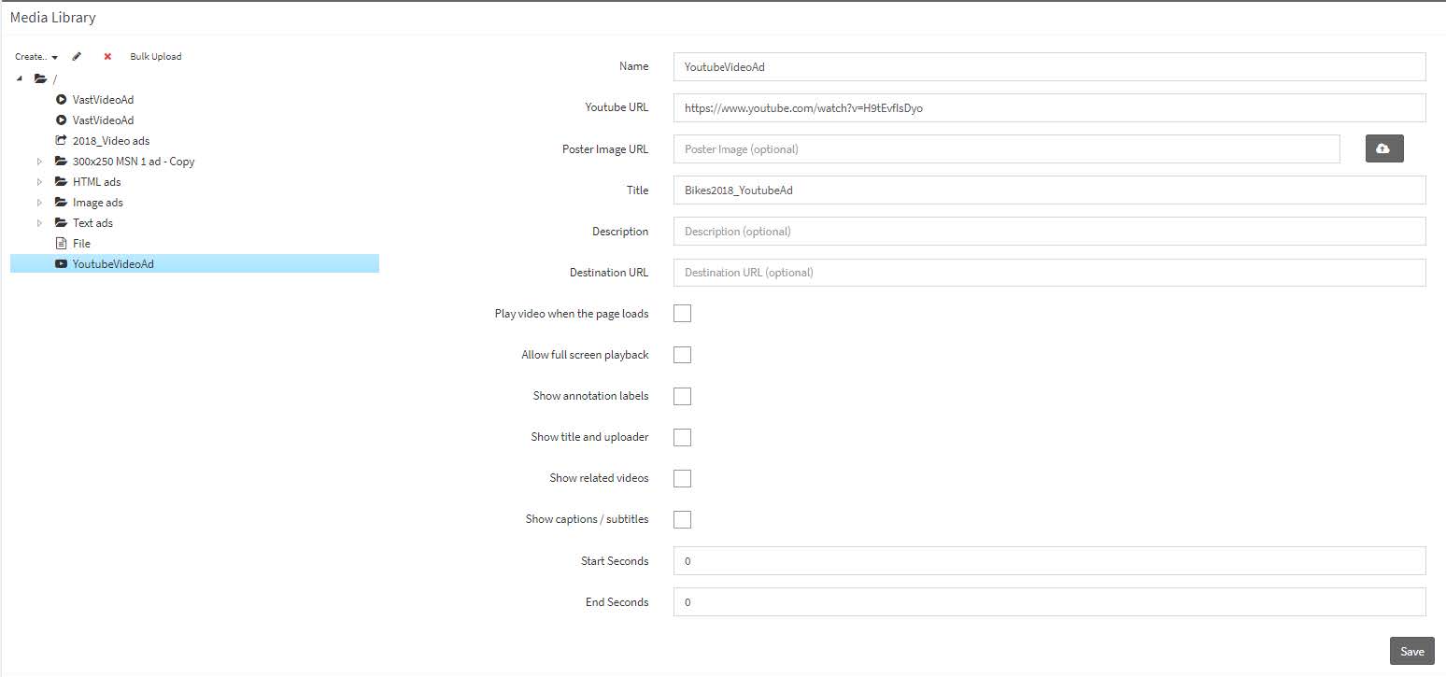Select 300x250 MSN 1 ad - Copy label

(x=134, y=162)
